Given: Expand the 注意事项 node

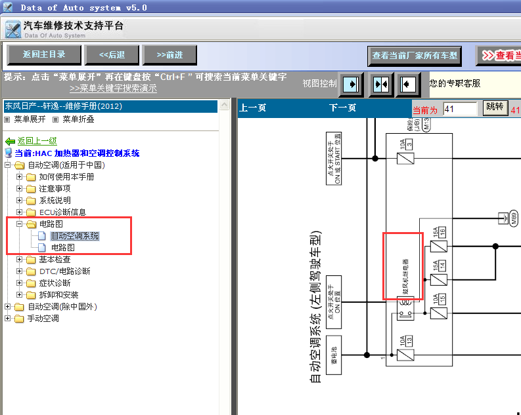Looking at the screenshot, I should click(x=19, y=188).
